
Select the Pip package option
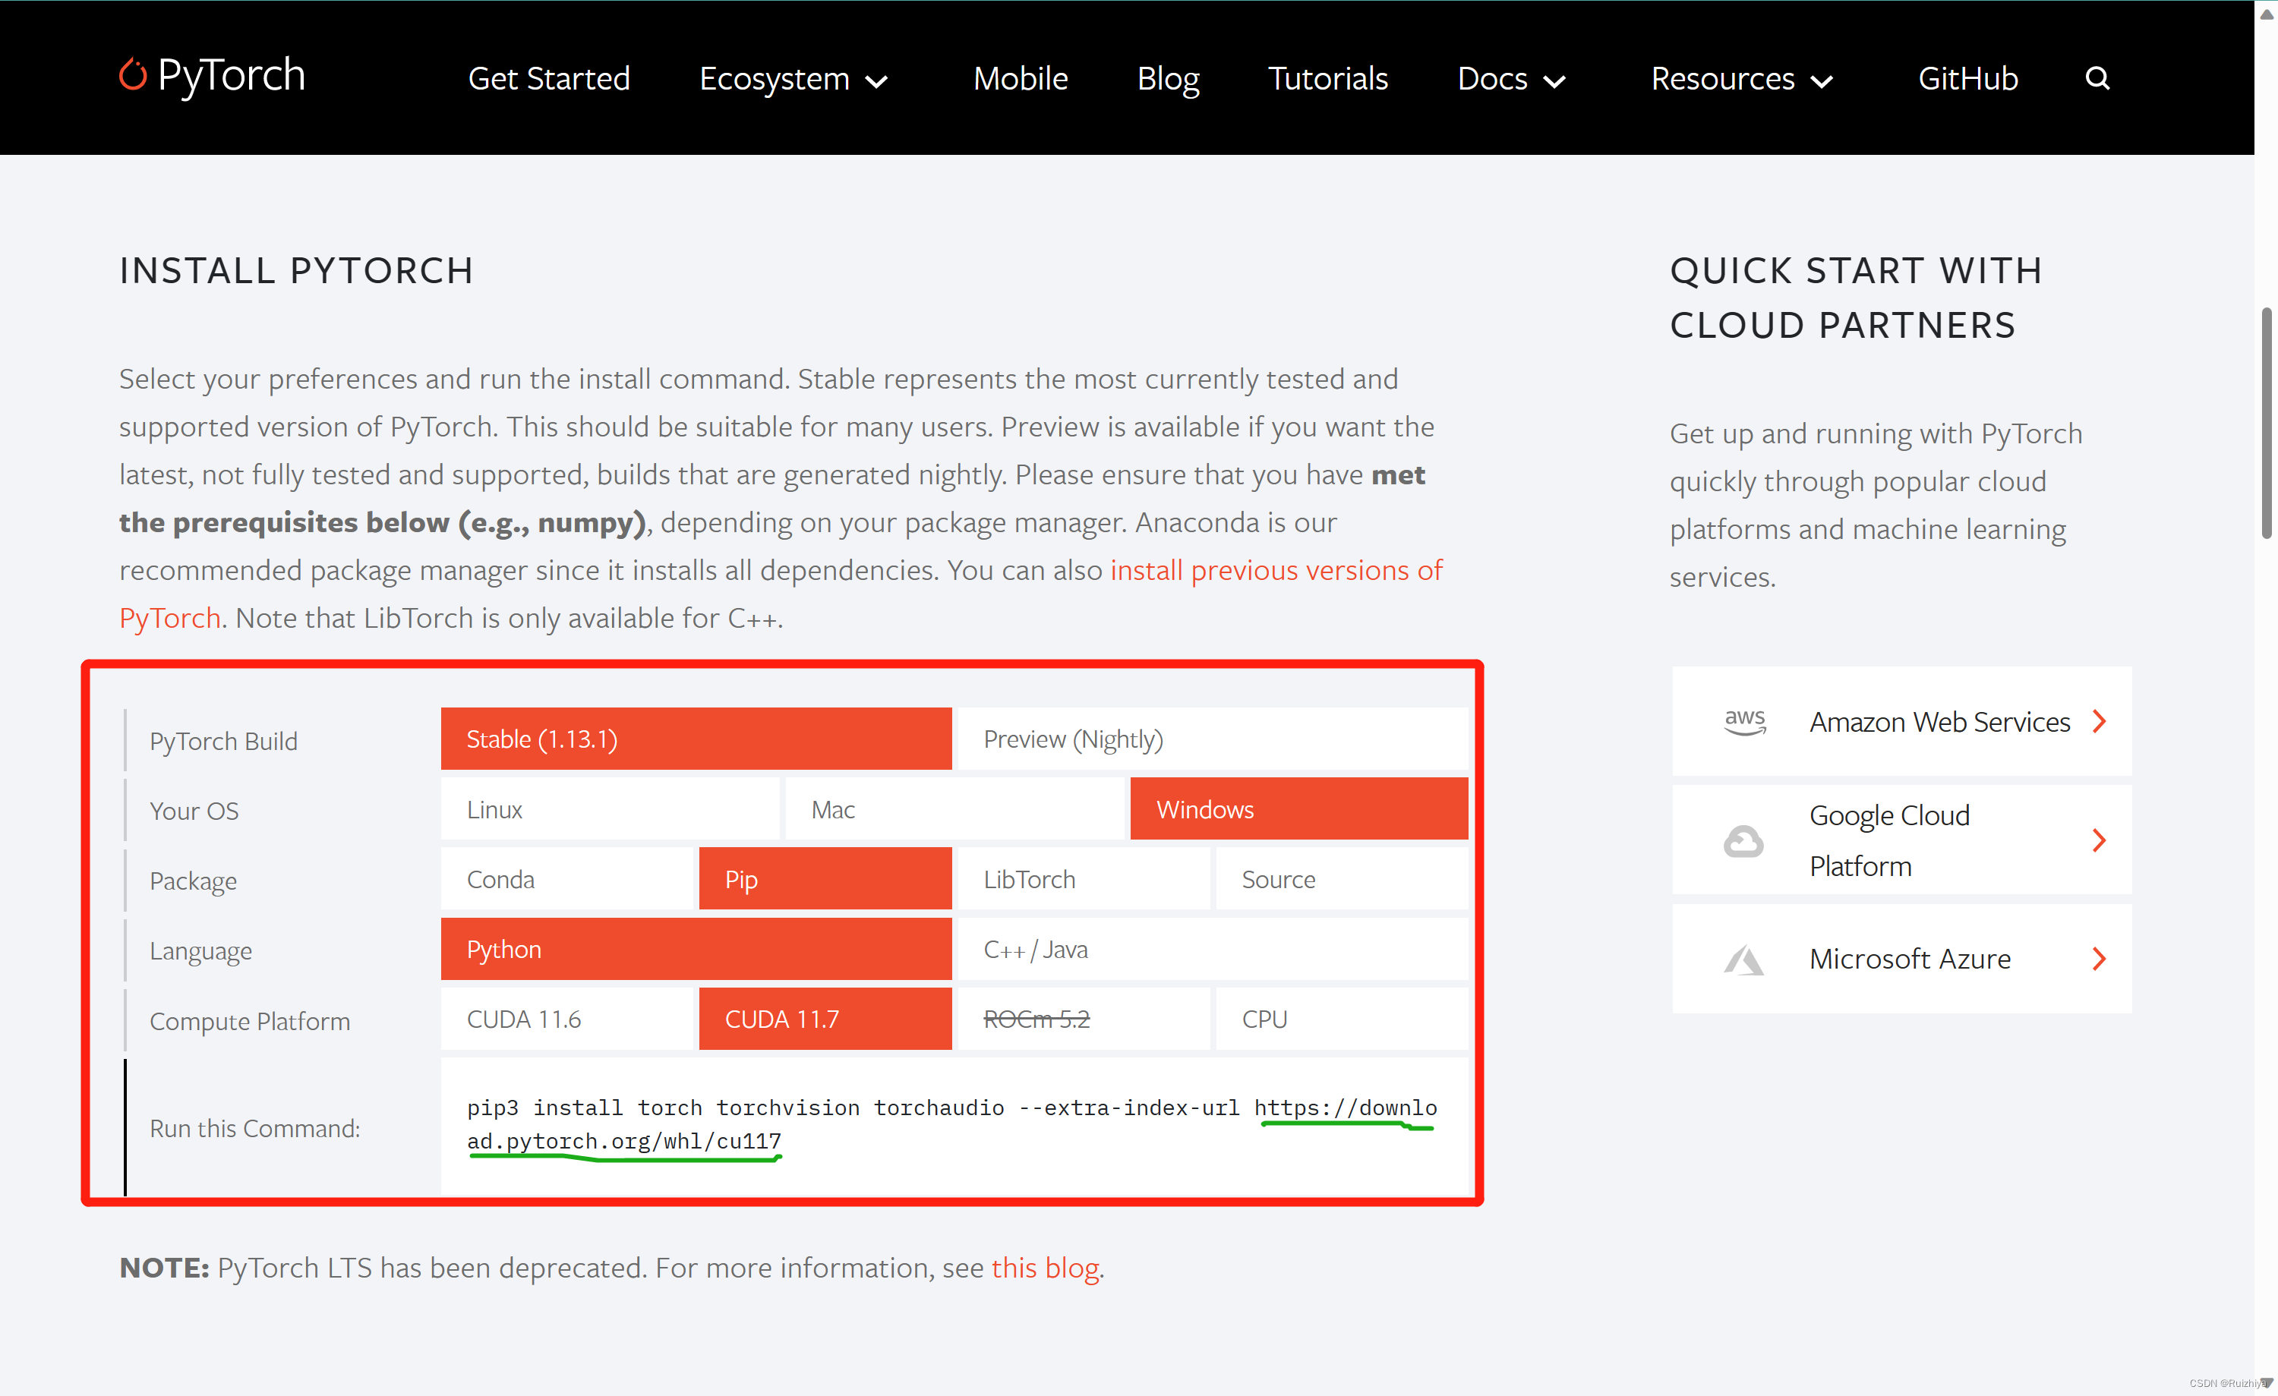[825, 878]
